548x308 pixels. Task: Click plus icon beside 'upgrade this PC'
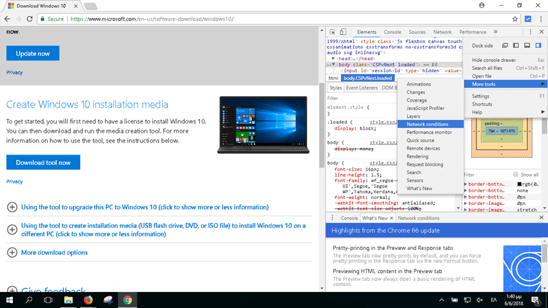pos(12,207)
